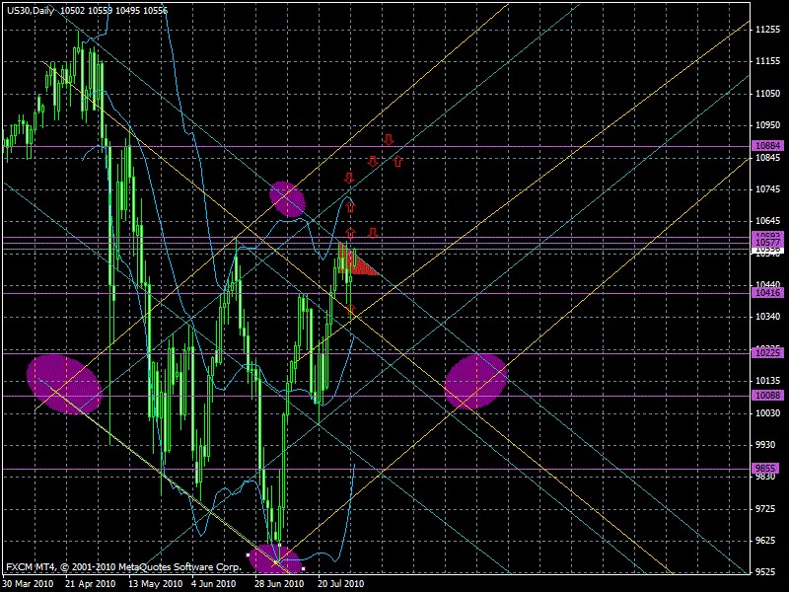Click the 11255 price scale value
Screen dimensions: 789x592
[x=768, y=30]
